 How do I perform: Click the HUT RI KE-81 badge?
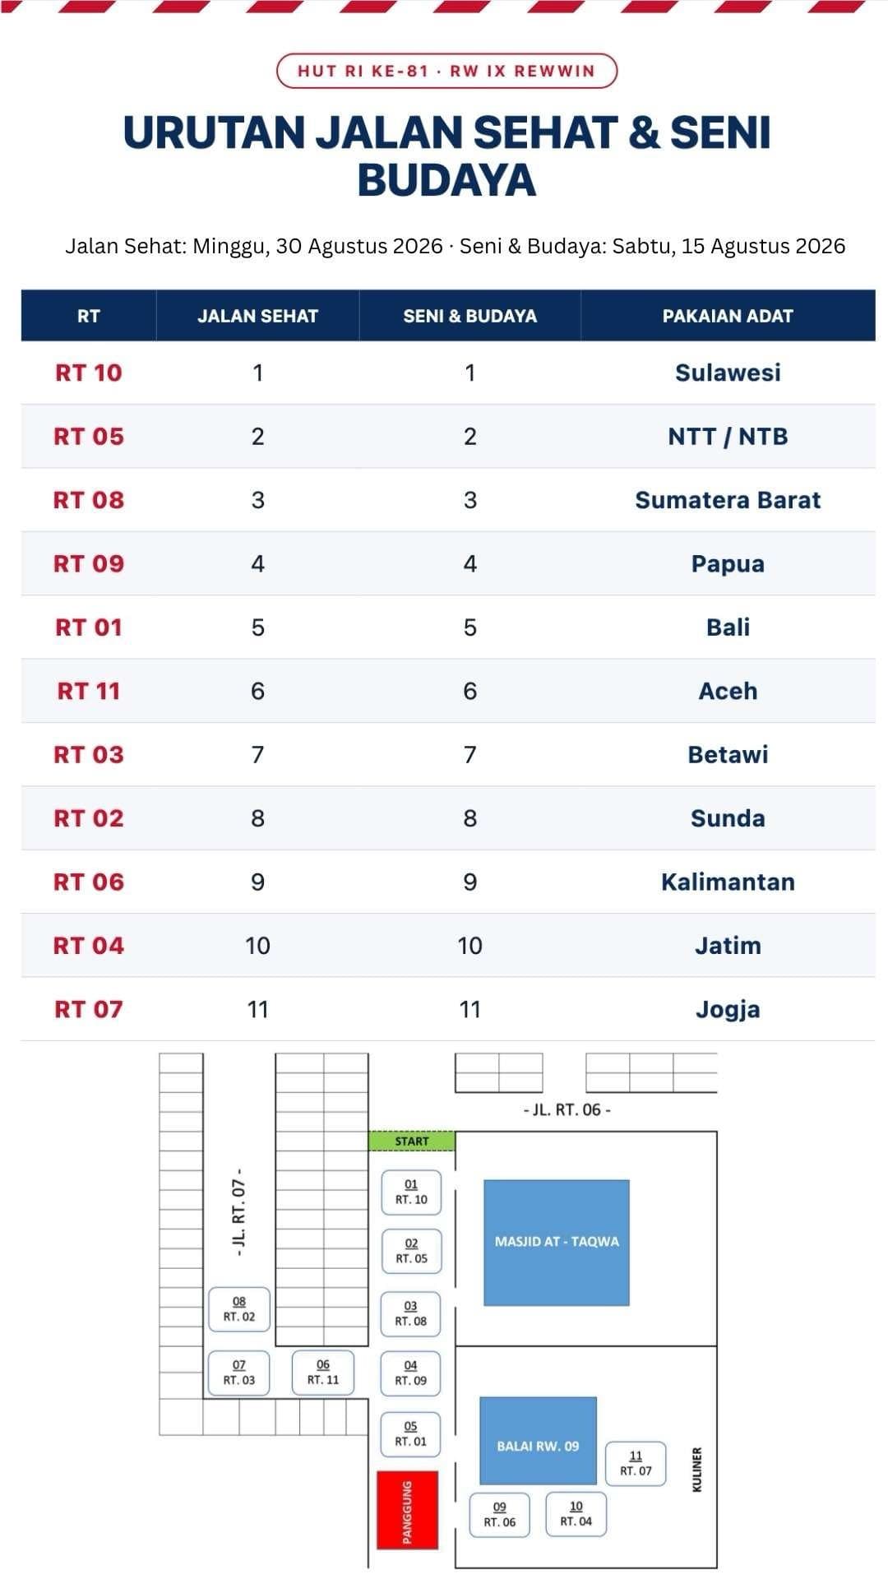pyautogui.click(x=446, y=71)
